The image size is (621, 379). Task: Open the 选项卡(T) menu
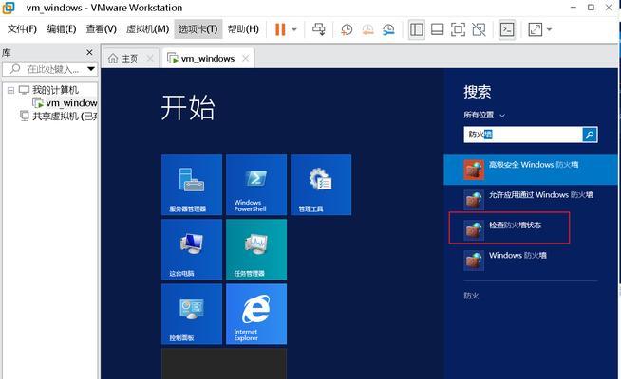(x=198, y=28)
